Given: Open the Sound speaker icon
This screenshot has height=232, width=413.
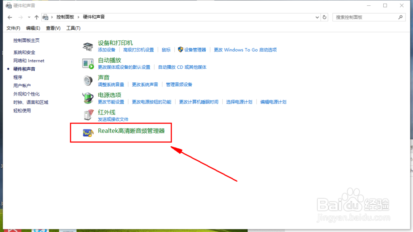Looking at the screenshot, I should coord(88,81).
